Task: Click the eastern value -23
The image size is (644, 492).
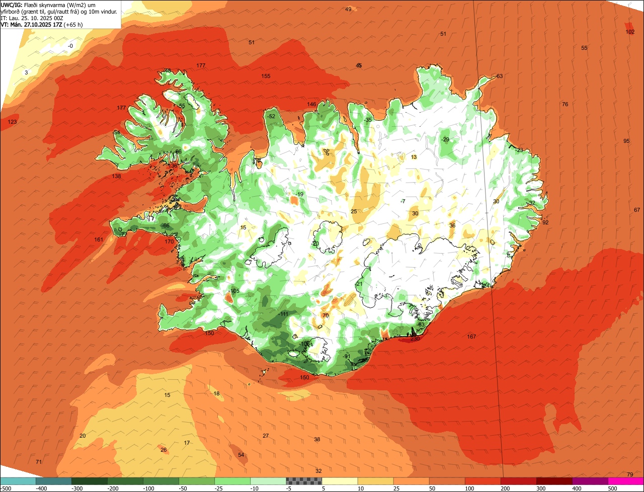Action: pyautogui.click(x=519, y=150)
